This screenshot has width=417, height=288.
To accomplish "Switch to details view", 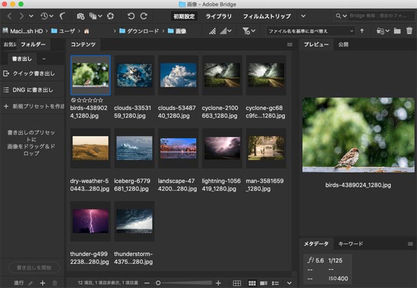I will pyautogui.click(x=263, y=283).
